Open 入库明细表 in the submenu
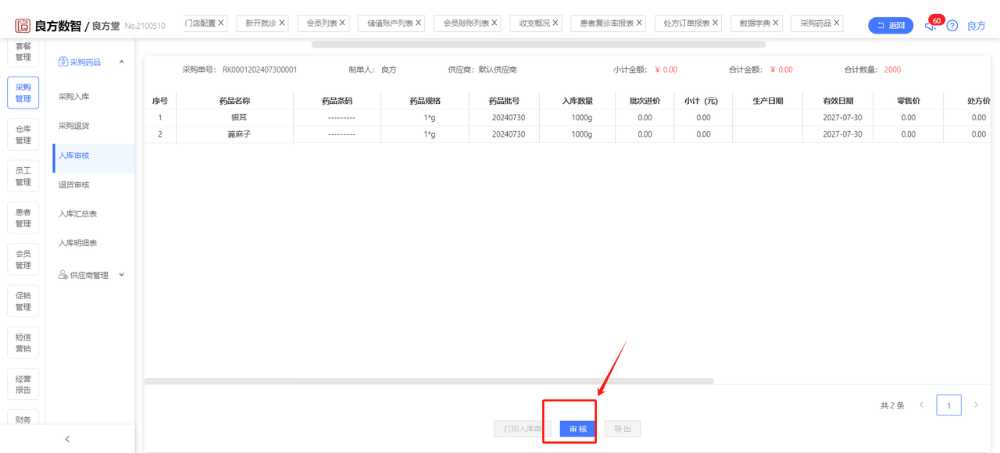The width and height of the screenshot is (1000, 453). coord(78,243)
